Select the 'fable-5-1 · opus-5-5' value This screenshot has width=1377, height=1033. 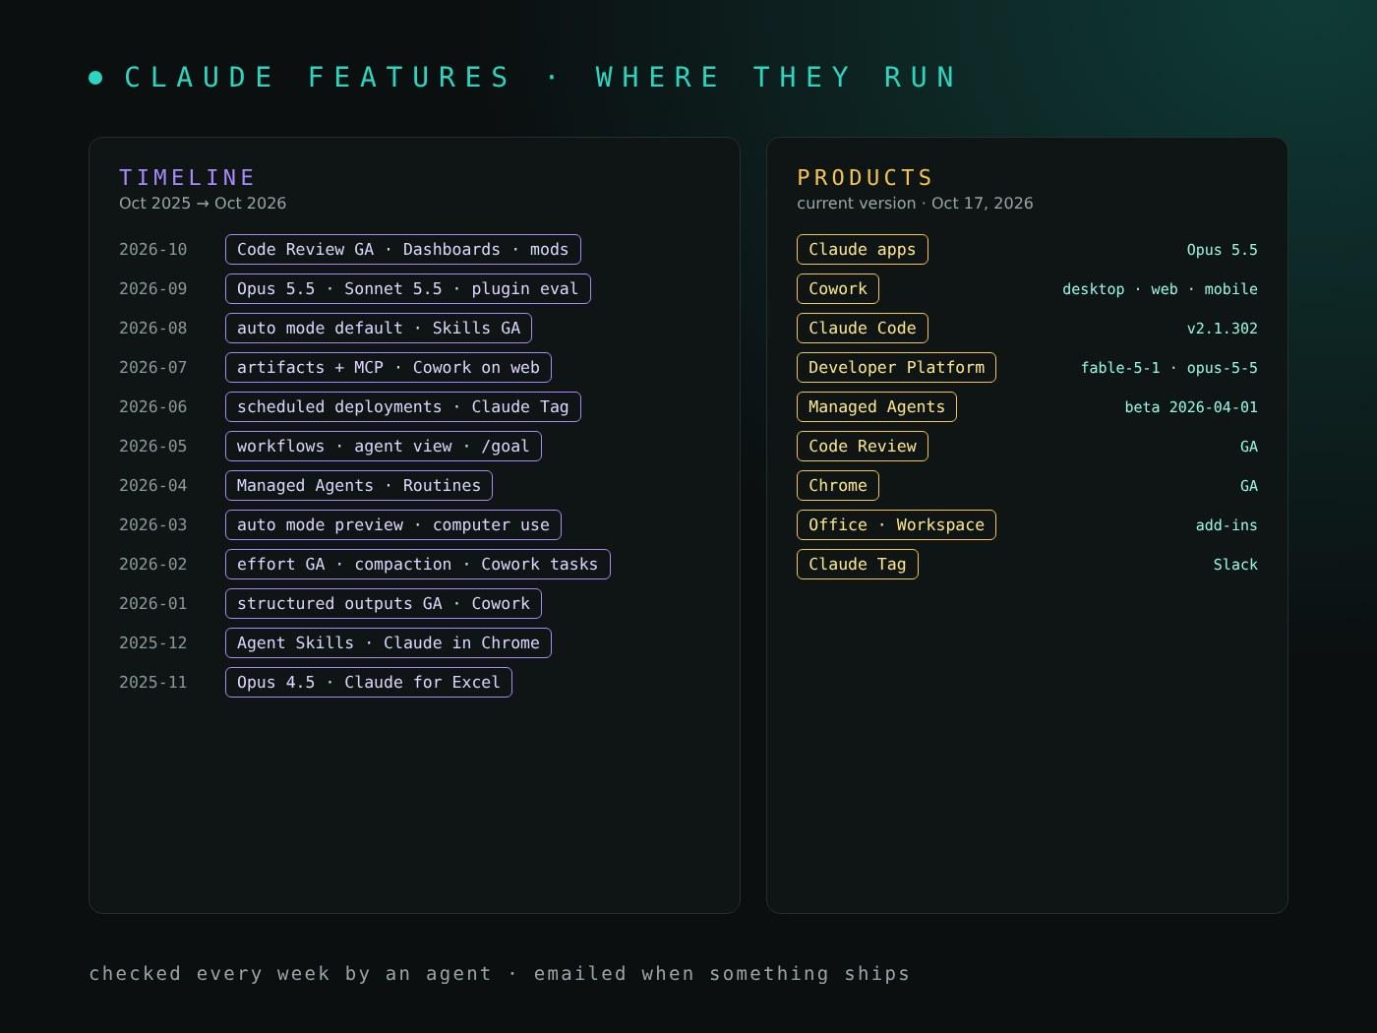[1169, 368]
